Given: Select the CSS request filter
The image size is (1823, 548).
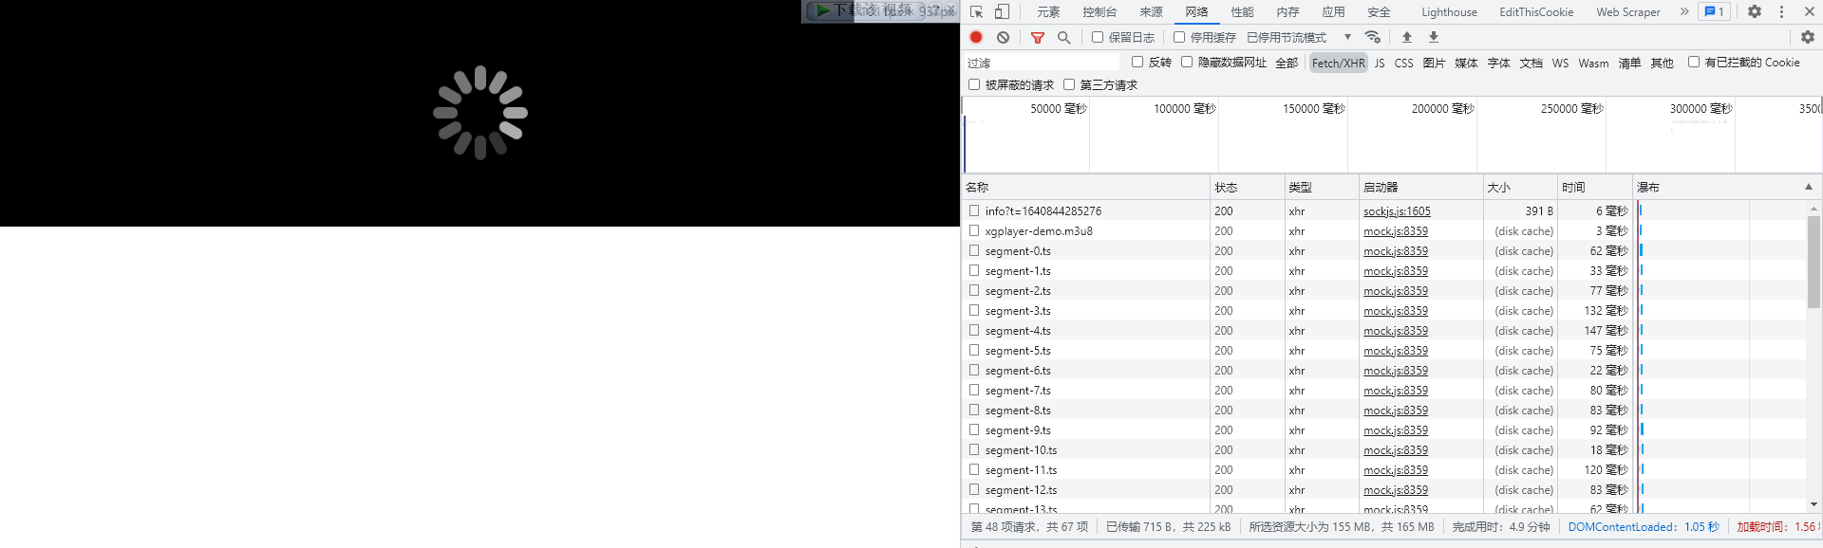Looking at the screenshot, I should pos(1403,63).
